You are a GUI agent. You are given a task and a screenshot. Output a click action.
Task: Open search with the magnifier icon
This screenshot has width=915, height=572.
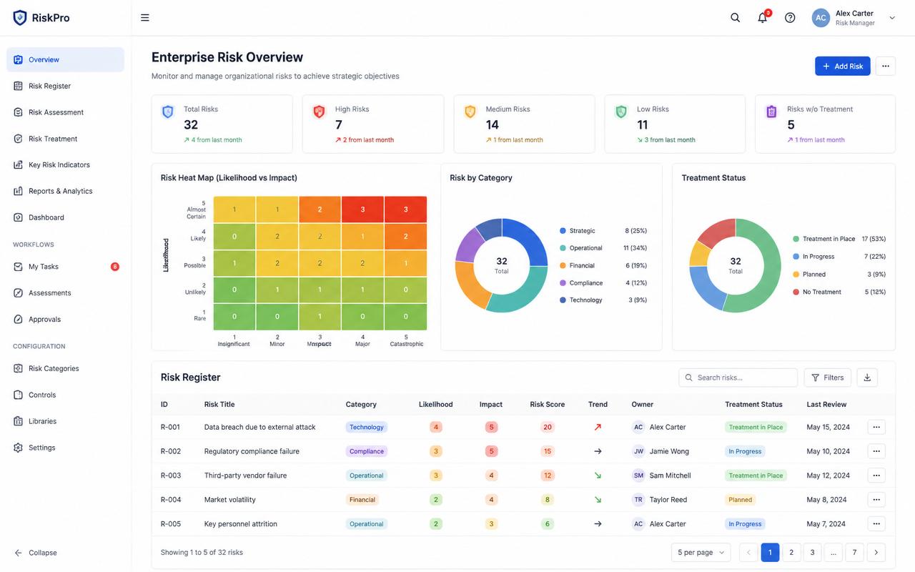pyautogui.click(x=735, y=18)
